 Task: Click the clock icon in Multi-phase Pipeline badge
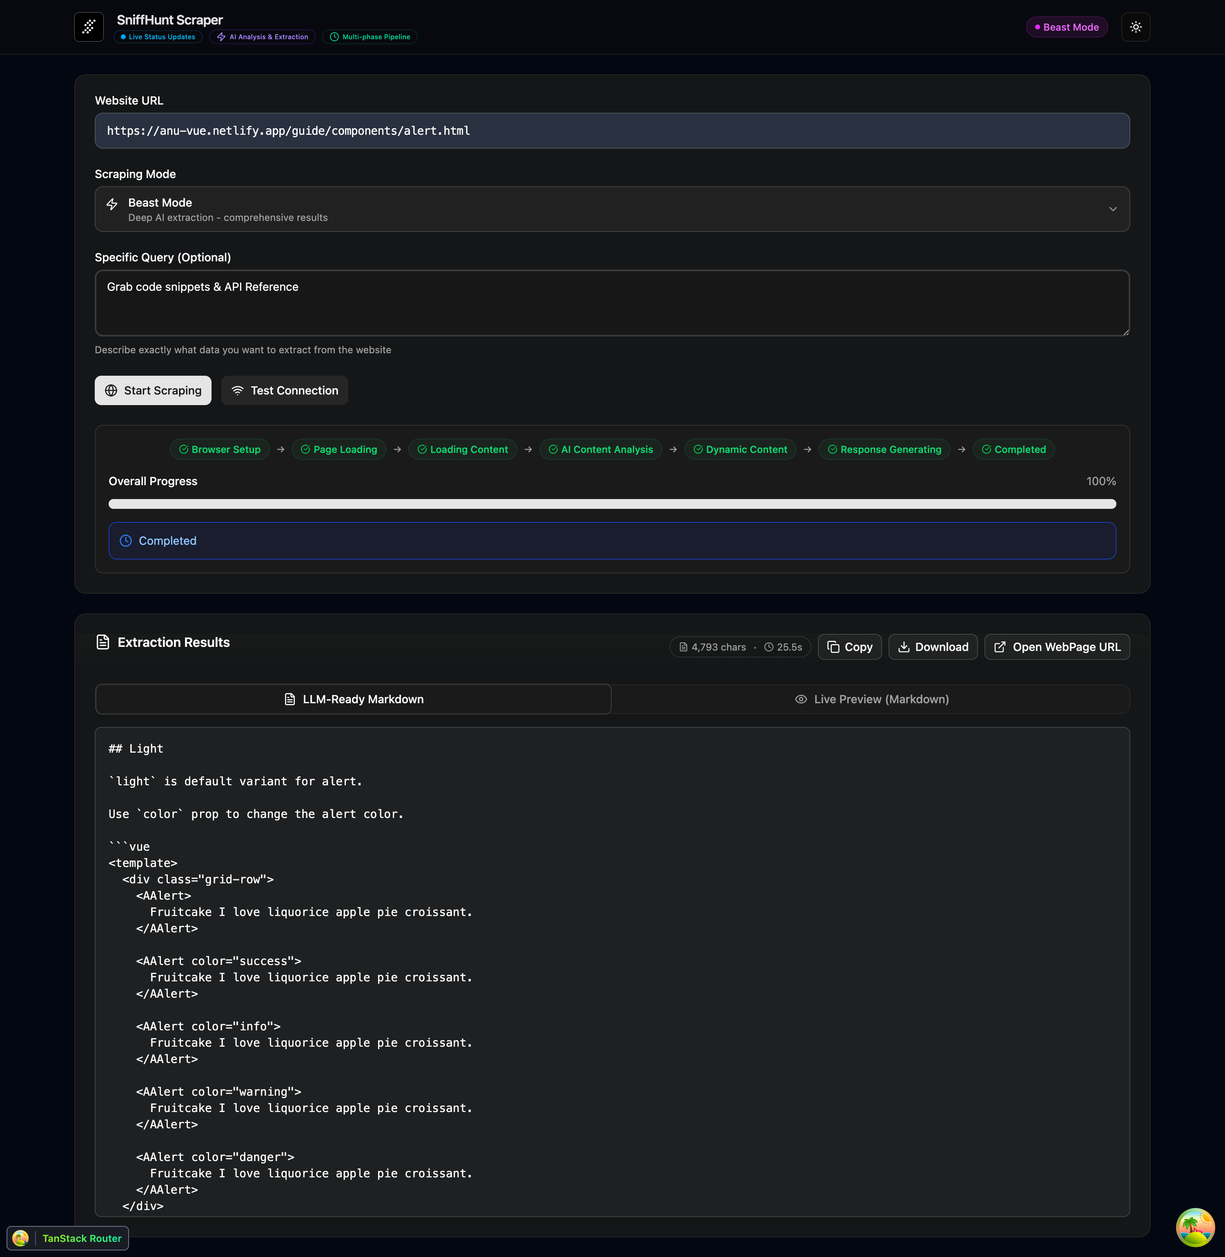(x=334, y=37)
